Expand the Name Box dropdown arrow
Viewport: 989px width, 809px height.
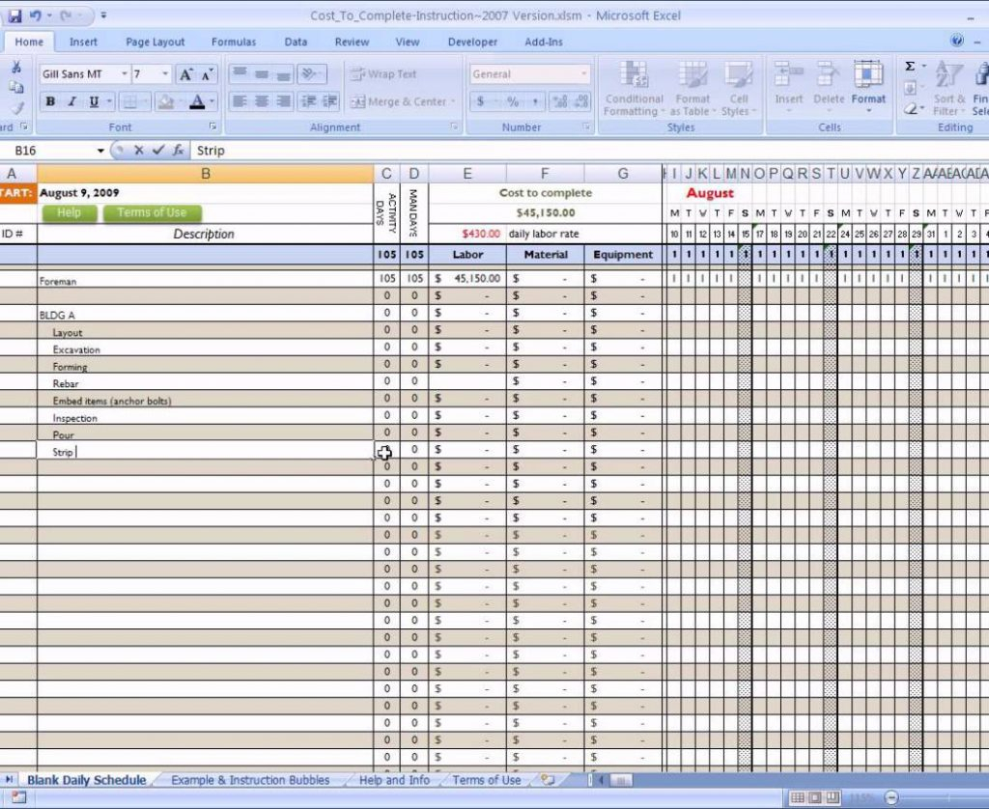[100, 151]
